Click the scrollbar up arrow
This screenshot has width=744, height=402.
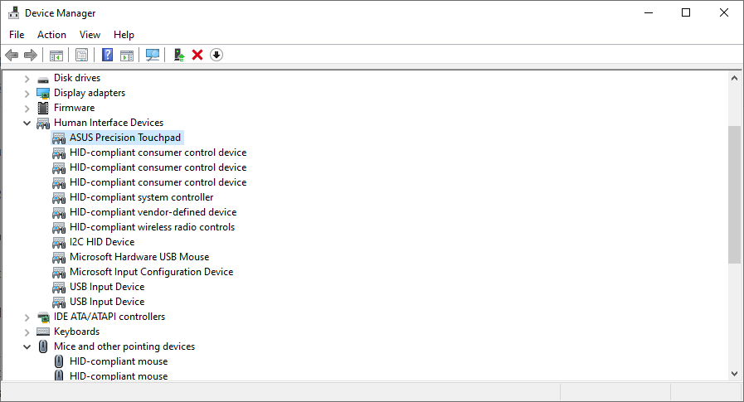pos(734,78)
